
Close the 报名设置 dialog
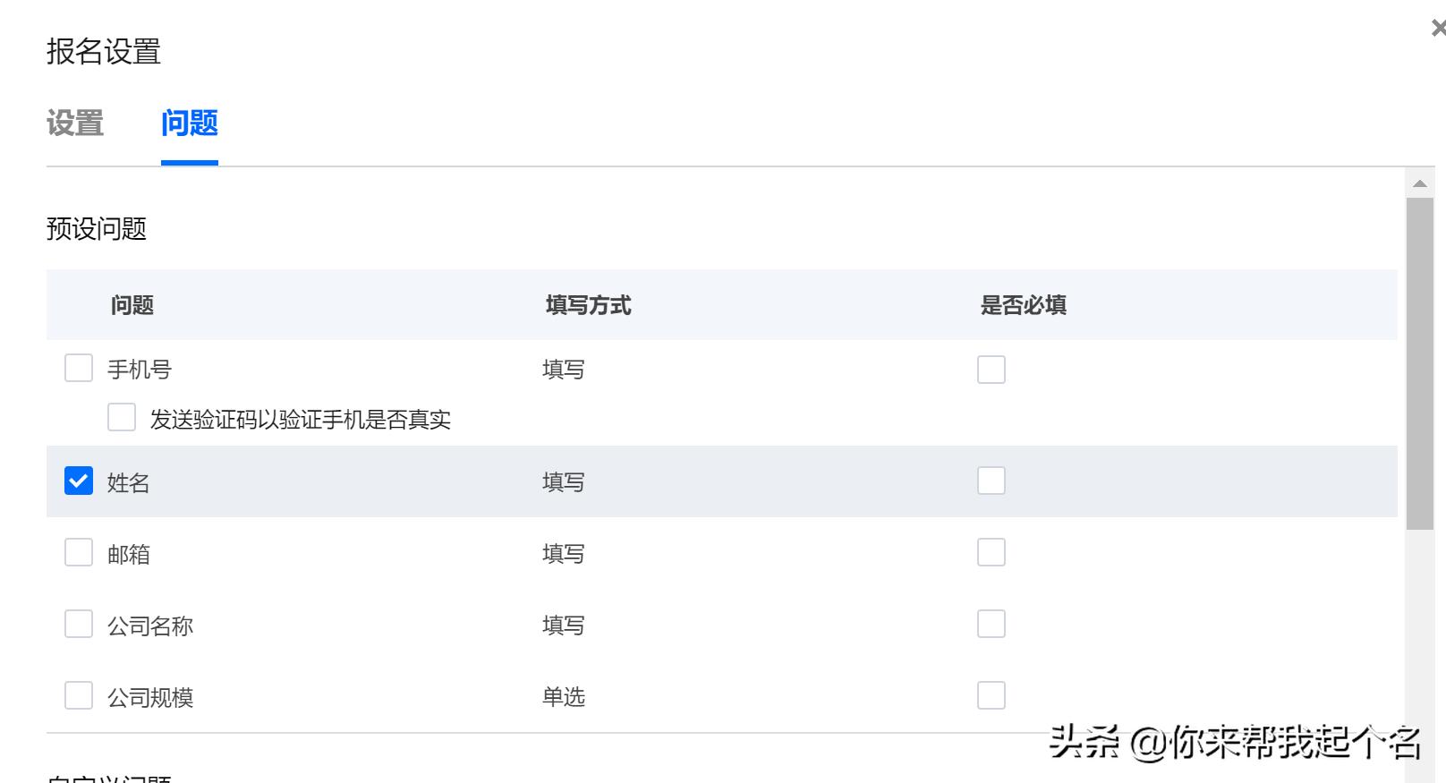pyautogui.click(x=1438, y=29)
